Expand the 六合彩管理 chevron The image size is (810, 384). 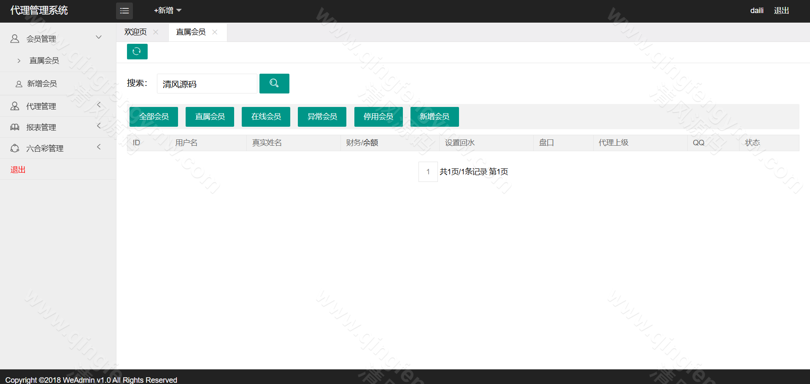pyautogui.click(x=99, y=147)
